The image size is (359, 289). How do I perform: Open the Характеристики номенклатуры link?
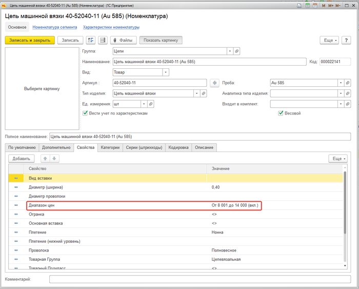click(x=111, y=27)
